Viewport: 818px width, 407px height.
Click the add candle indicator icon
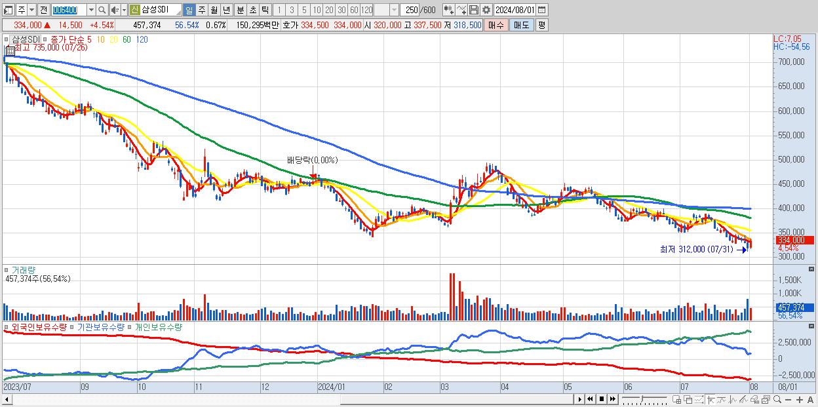click(449, 10)
